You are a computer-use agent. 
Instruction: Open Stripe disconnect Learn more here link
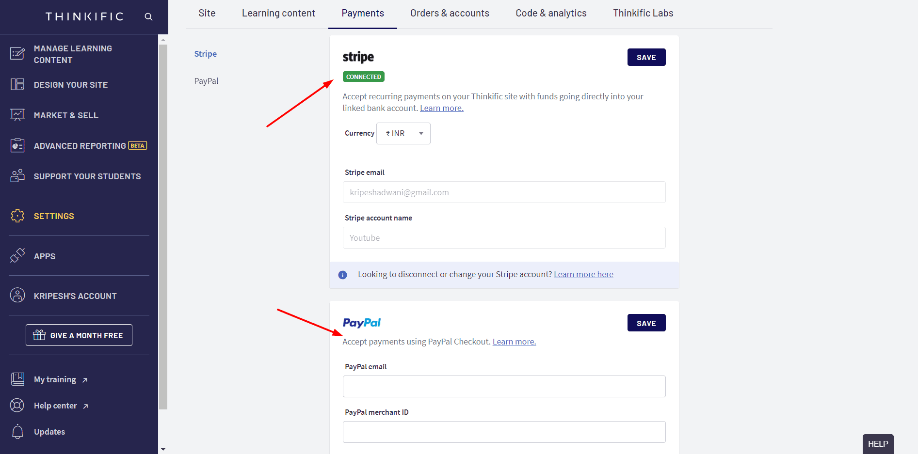[x=583, y=275]
